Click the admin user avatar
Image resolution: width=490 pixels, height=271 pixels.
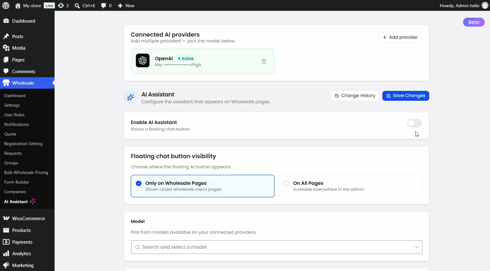485,6
